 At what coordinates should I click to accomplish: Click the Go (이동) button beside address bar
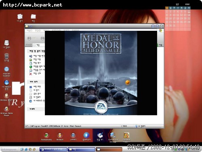[x=160, y=45]
